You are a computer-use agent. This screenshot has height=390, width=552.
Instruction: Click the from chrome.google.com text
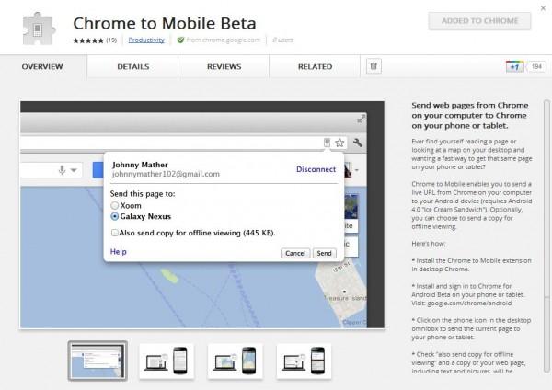[224, 40]
